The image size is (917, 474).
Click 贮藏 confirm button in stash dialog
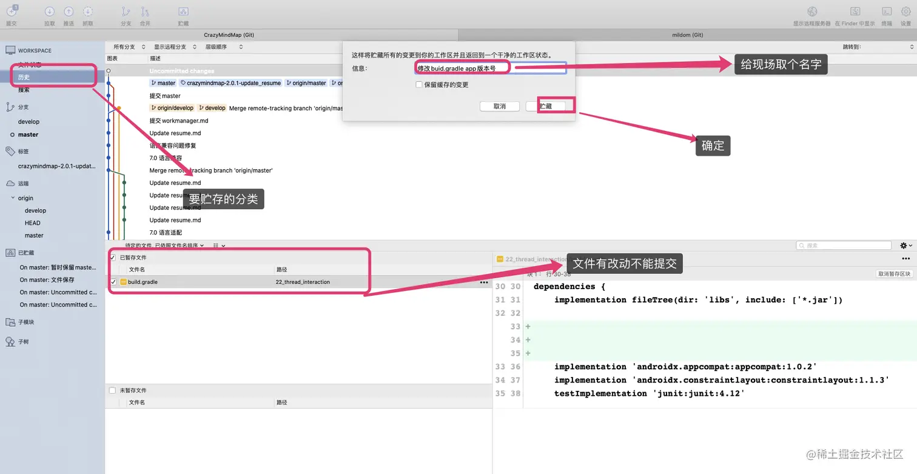(x=546, y=106)
